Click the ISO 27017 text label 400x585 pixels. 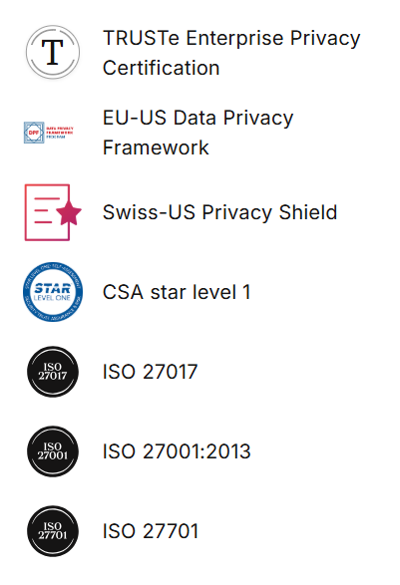(151, 372)
